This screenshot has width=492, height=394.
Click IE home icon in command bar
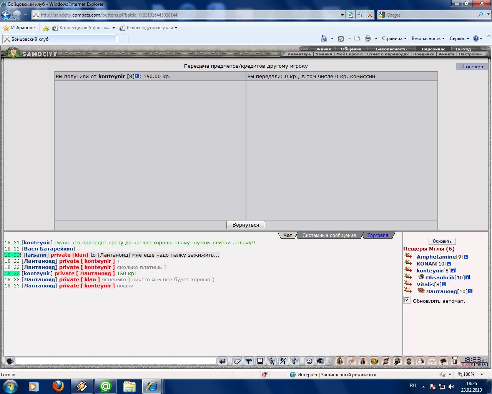tap(324, 38)
